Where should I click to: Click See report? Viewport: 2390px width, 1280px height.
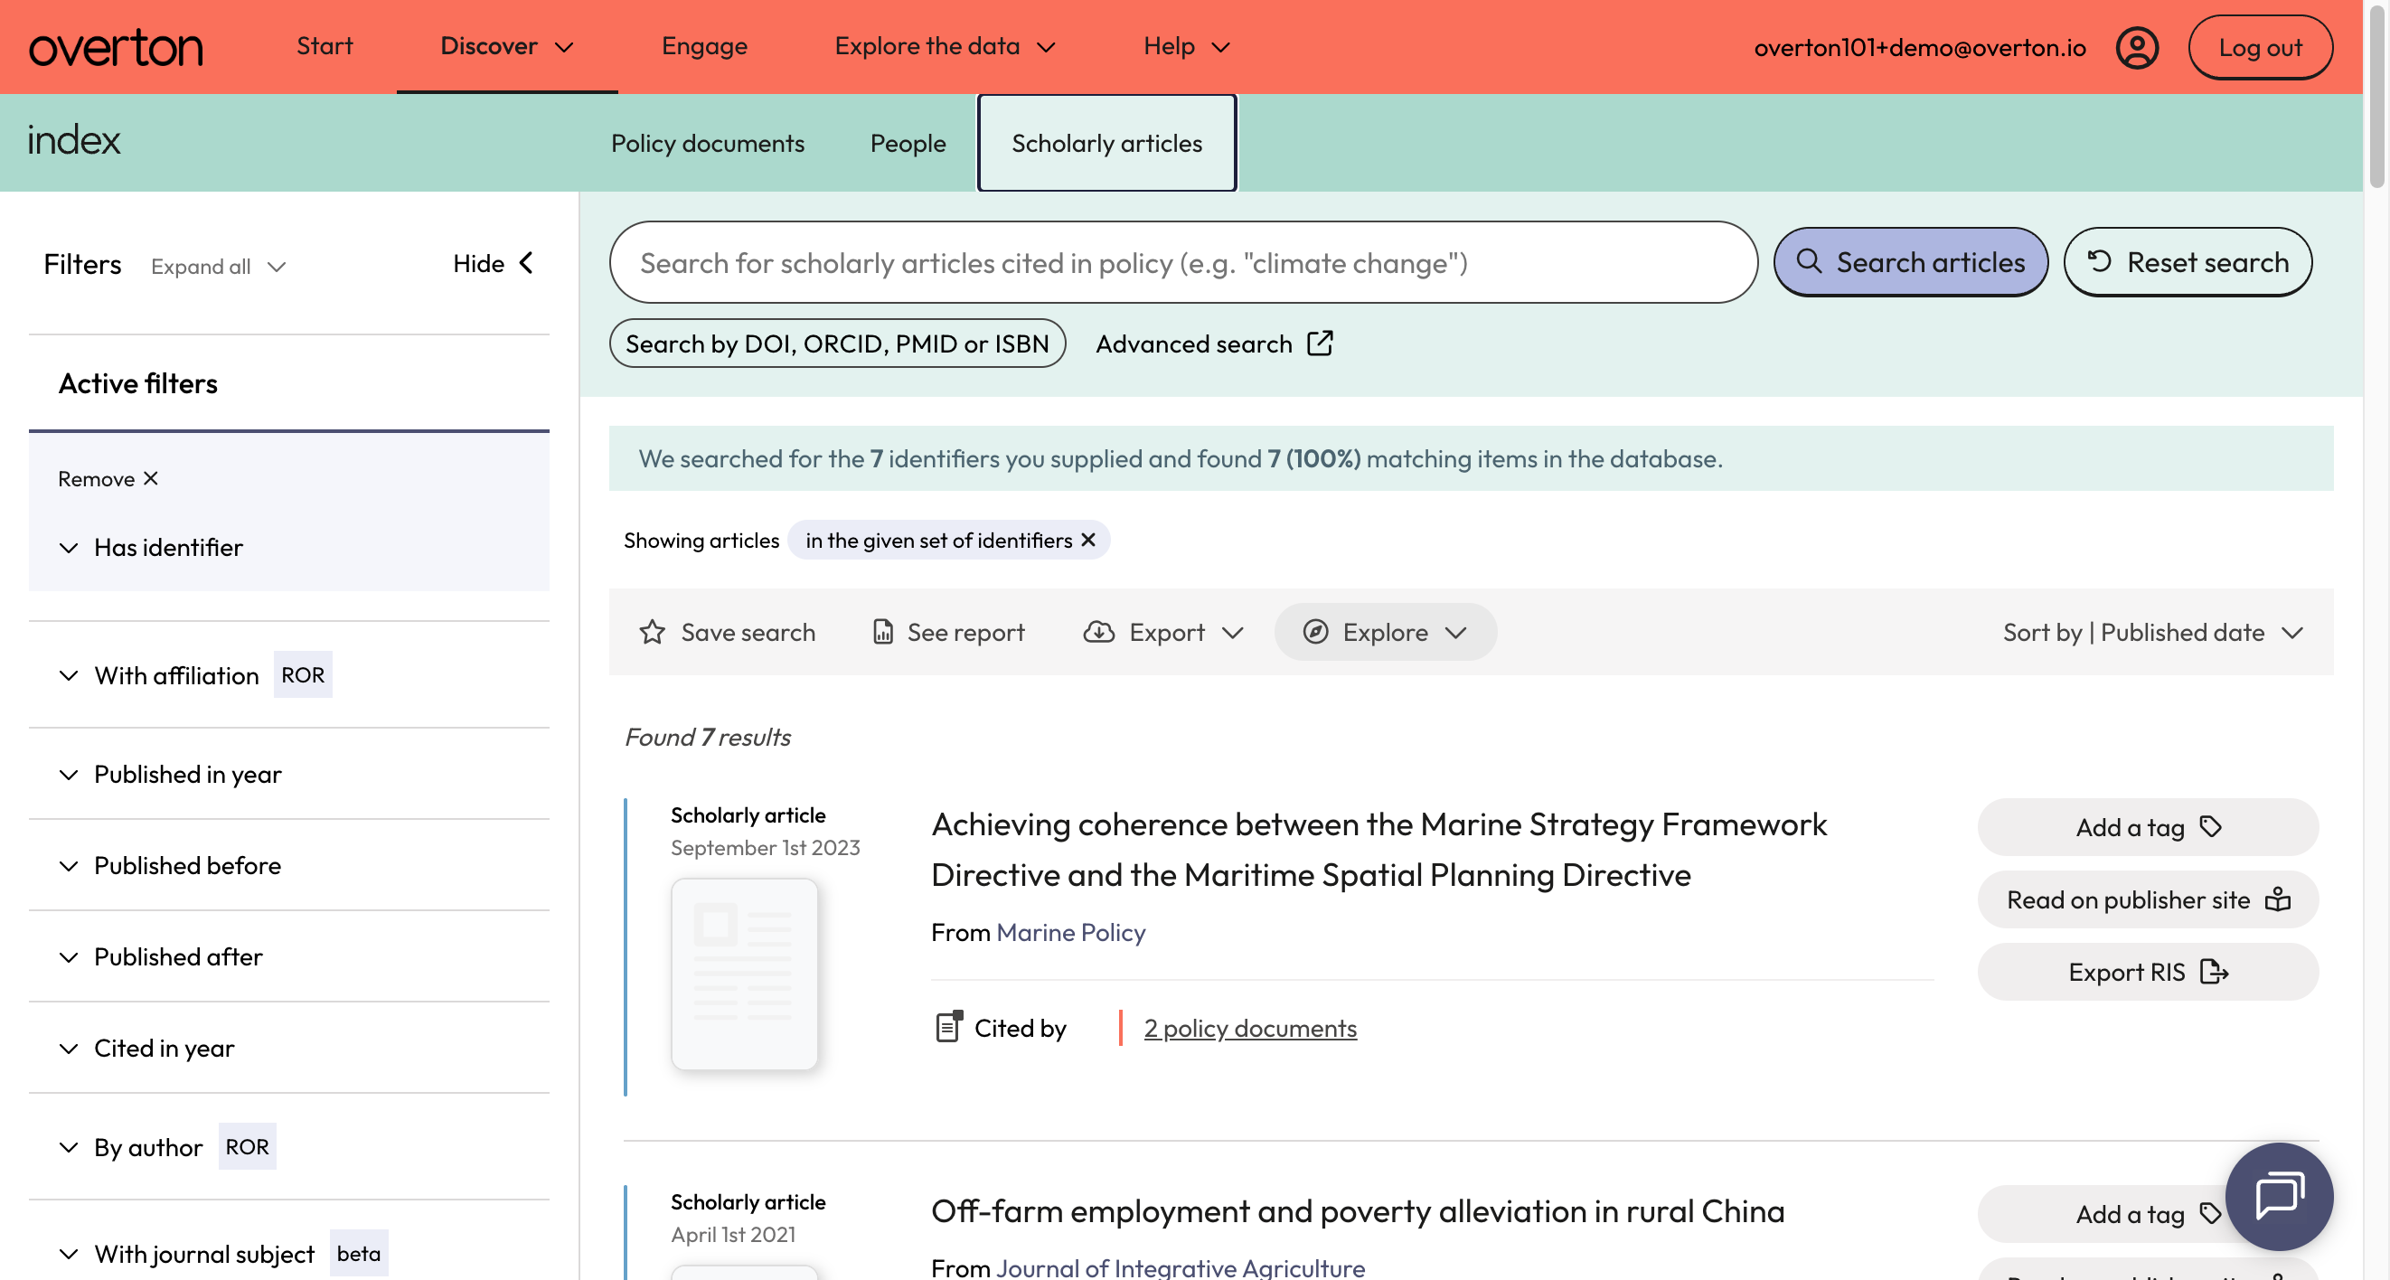pos(948,632)
